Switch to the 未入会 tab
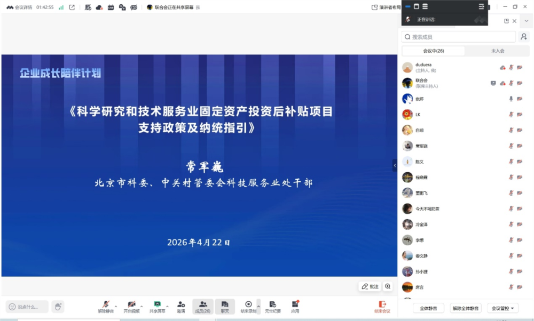This screenshot has width=534, height=321. point(498,50)
